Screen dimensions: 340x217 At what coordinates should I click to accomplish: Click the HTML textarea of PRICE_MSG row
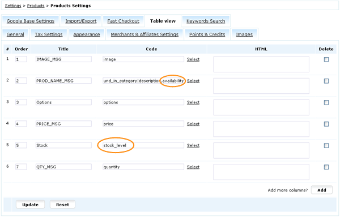click(x=261, y=129)
